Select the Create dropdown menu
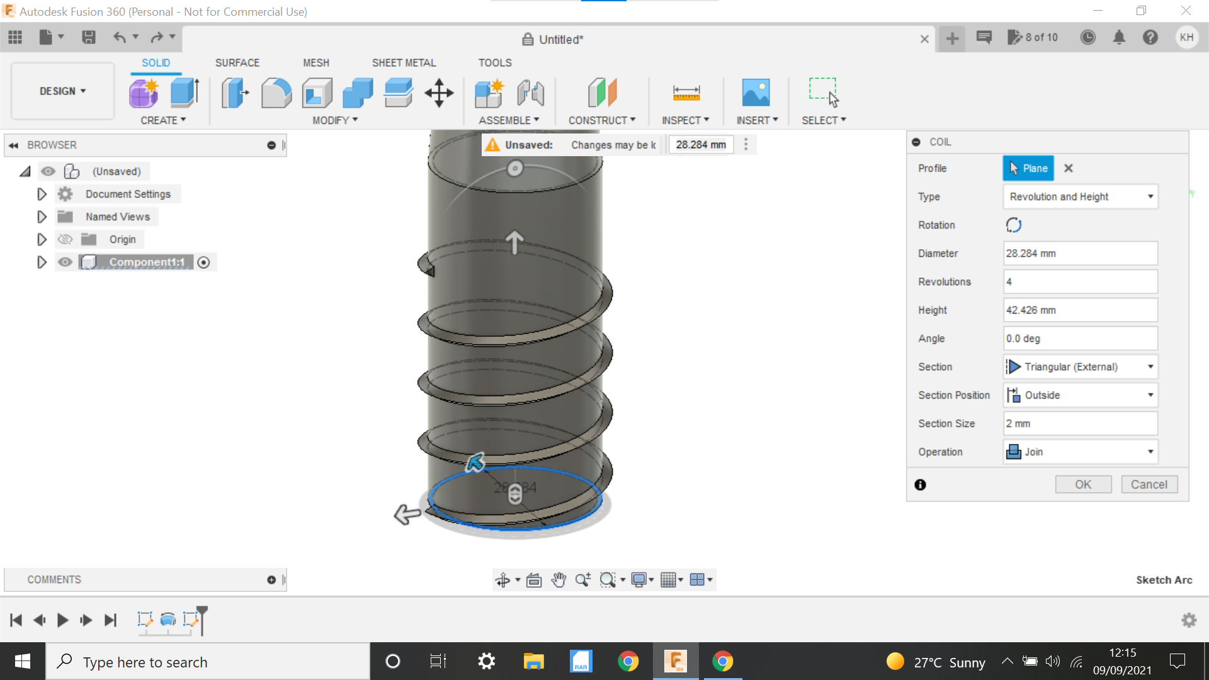This screenshot has width=1209, height=680. point(162,120)
